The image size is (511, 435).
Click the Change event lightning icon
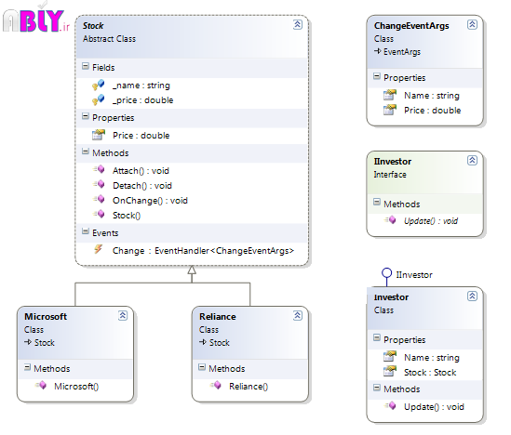tap(98, 249)
